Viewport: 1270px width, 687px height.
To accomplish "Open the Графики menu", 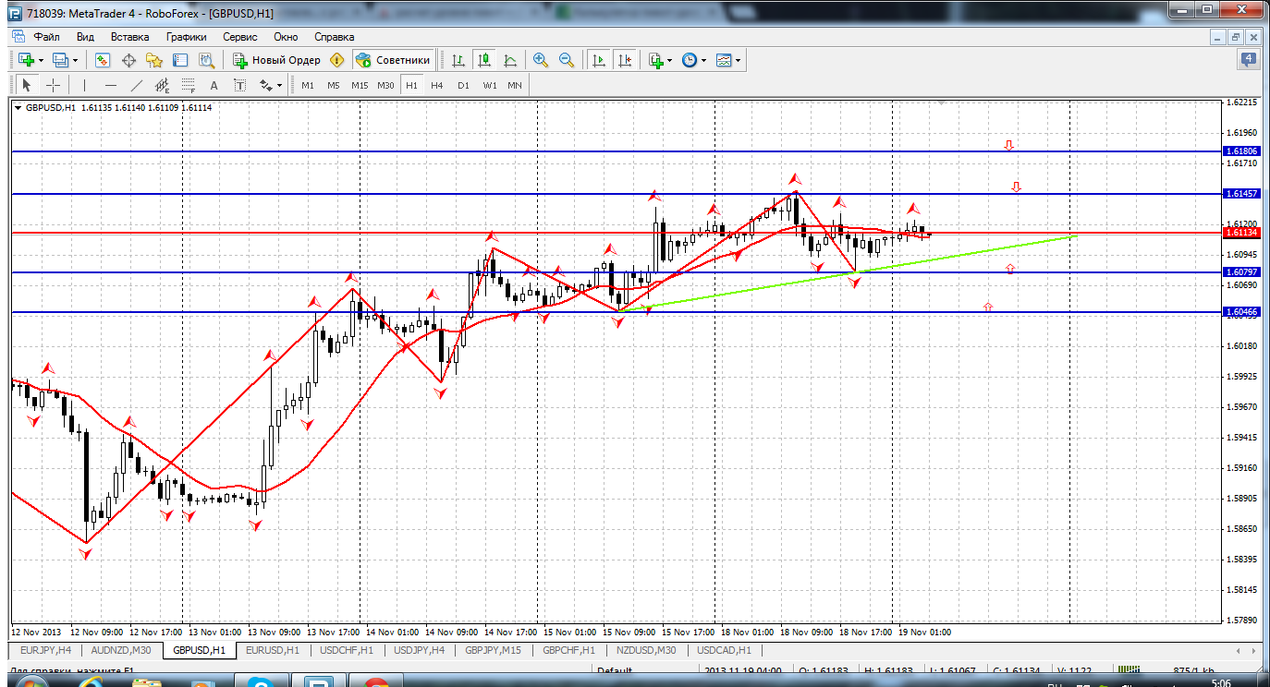I will [186, 37].
